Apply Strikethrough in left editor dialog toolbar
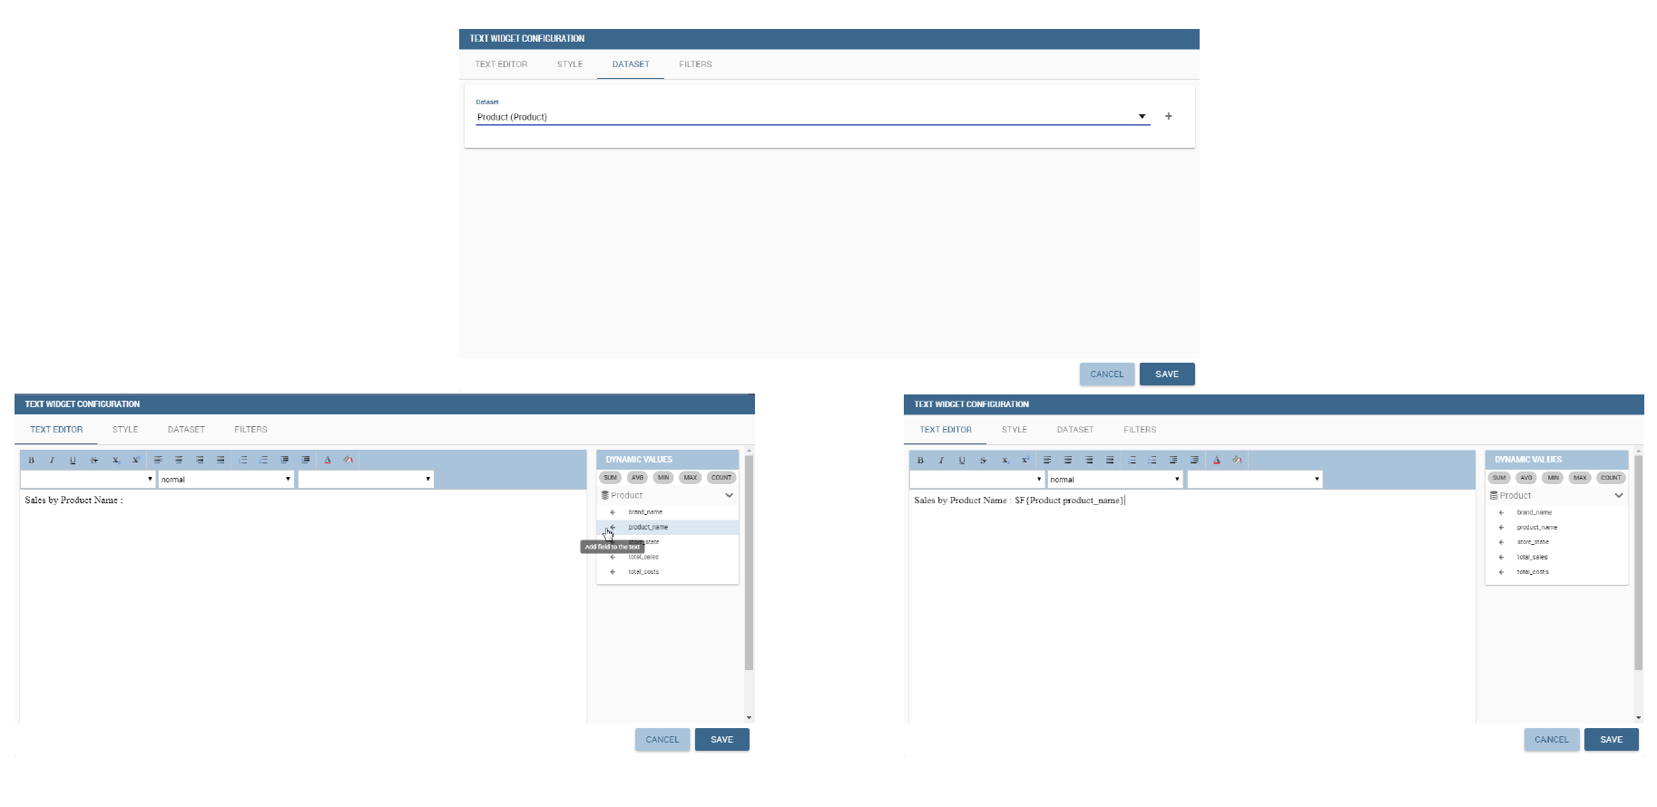 pos(94,460)
